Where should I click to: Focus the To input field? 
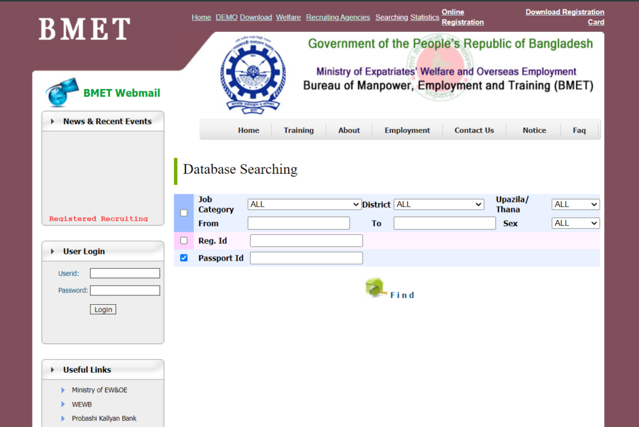pos(444,223)
